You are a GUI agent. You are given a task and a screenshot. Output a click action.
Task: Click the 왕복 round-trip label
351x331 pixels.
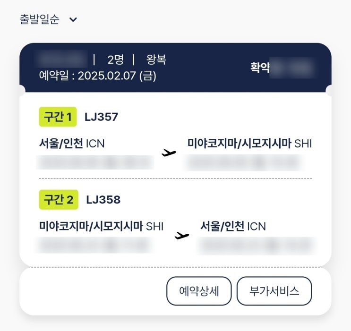click(x=156, y=59)
